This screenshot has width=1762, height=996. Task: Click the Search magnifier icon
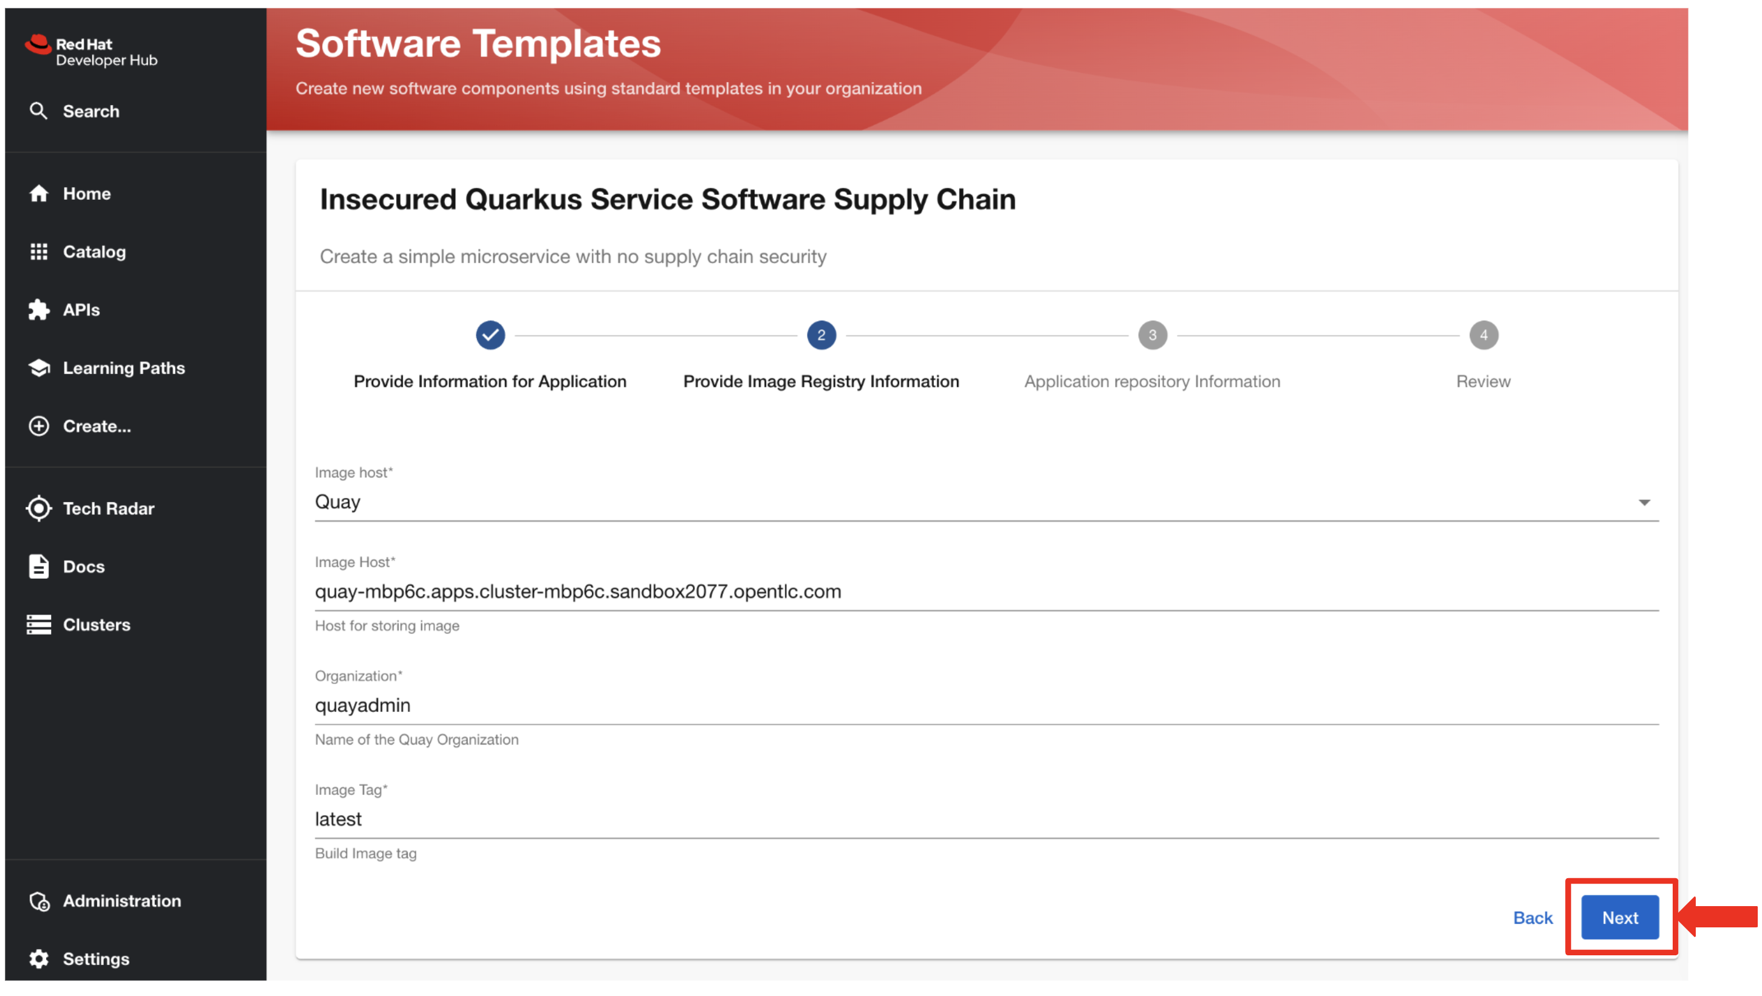(x=38, y=111)
